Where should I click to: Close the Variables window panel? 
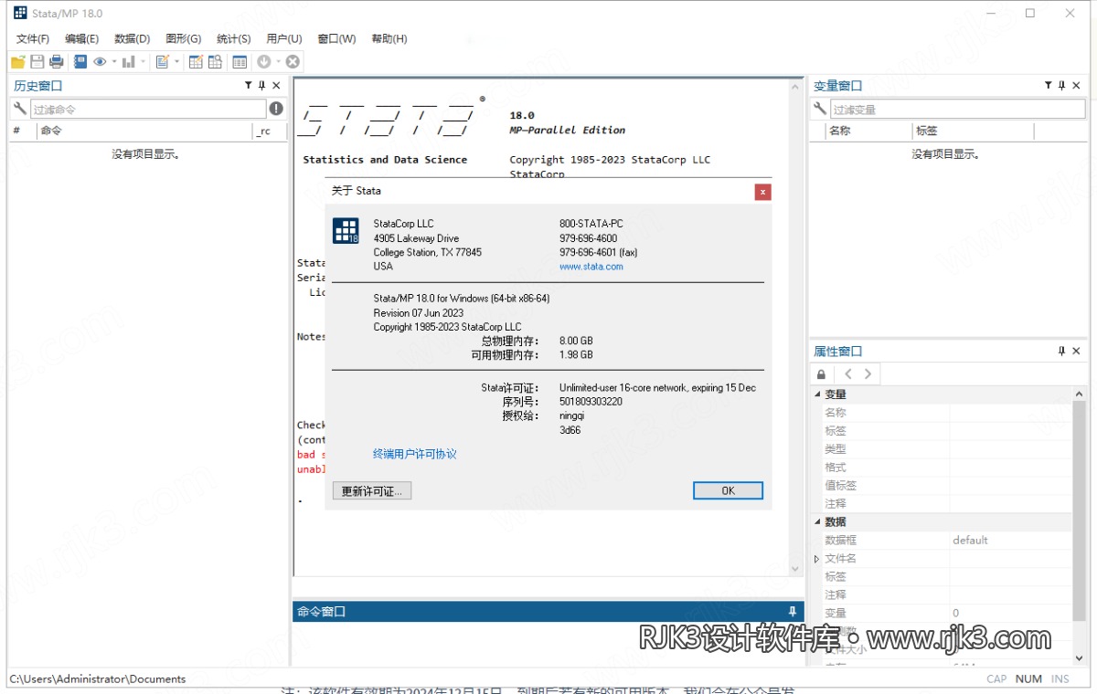click(x=1076, y=86)
